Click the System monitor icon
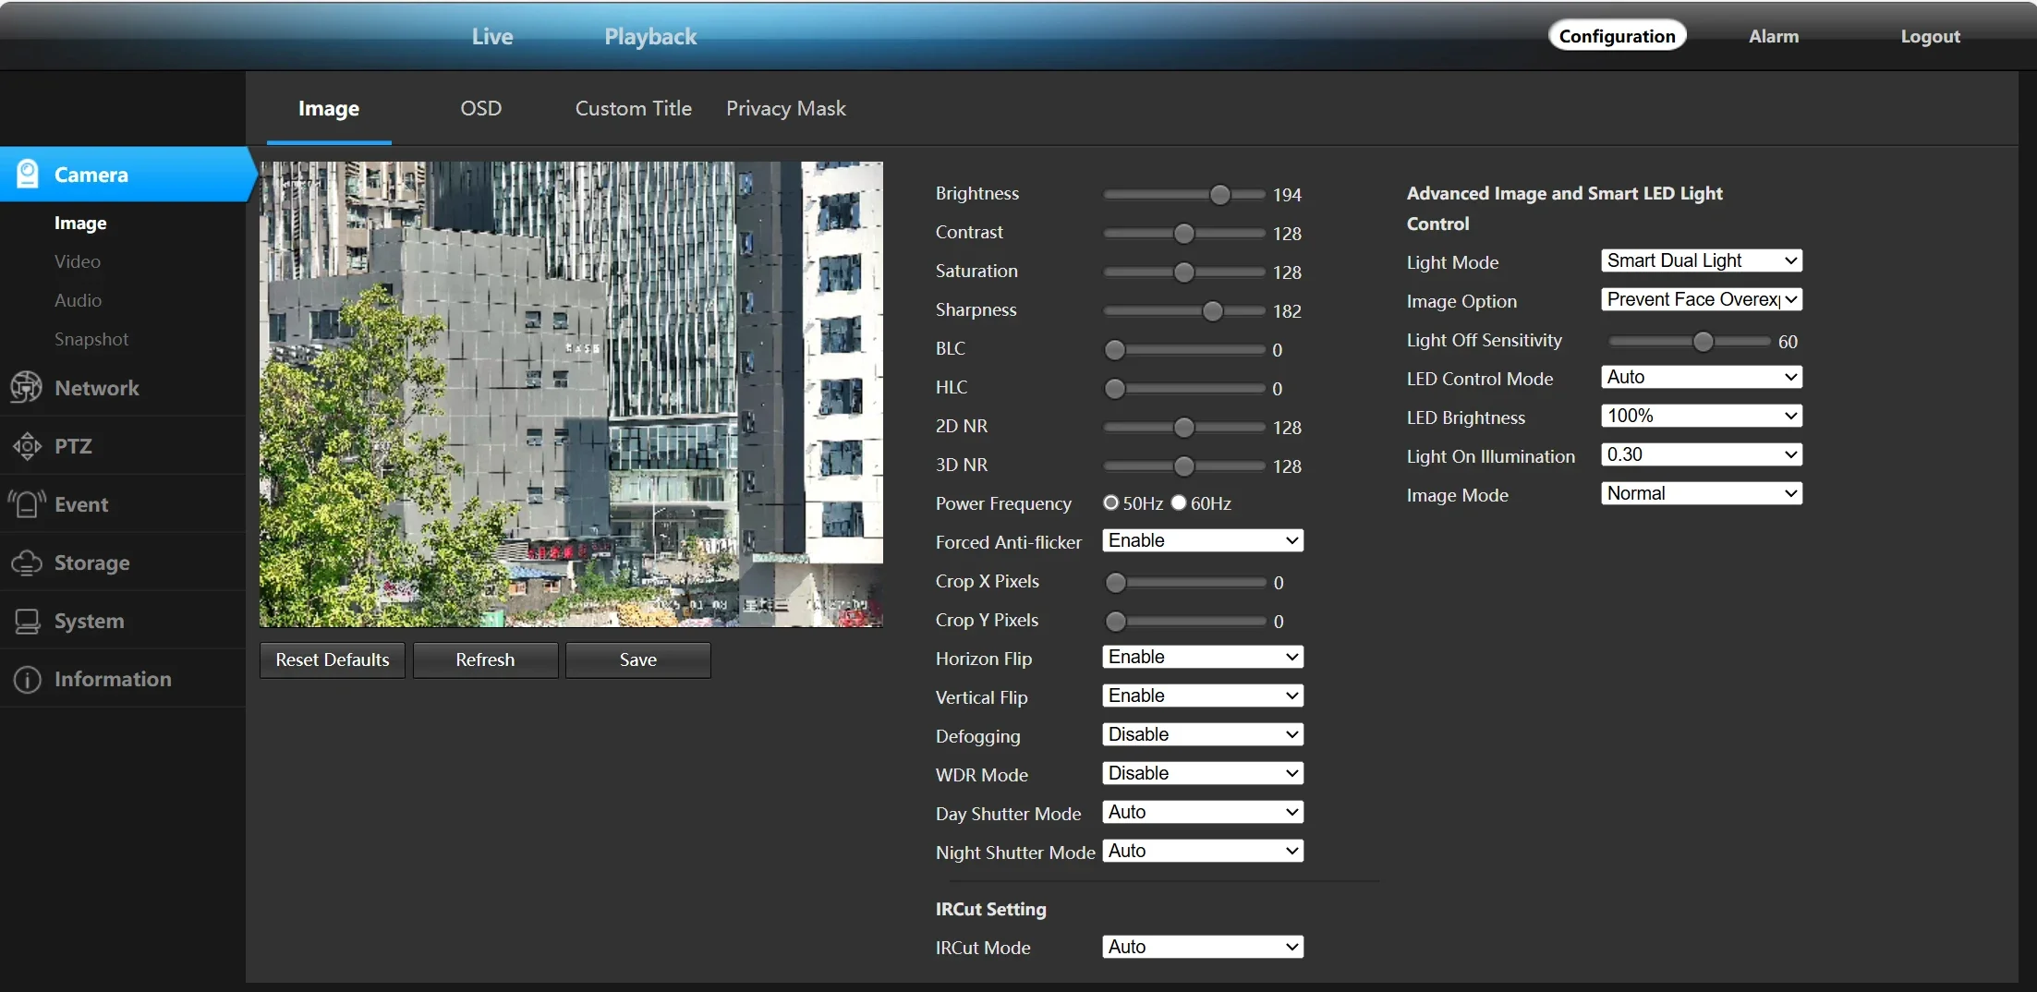2037x992 pixels. (x=27, y=621)
